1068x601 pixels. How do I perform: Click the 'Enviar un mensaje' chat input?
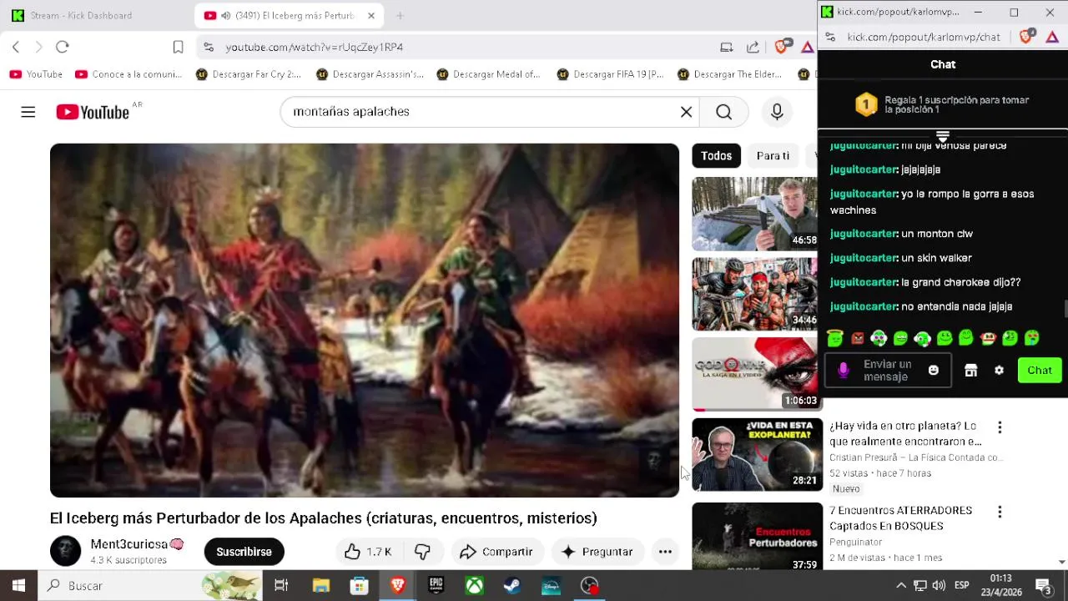coord(886,371)
